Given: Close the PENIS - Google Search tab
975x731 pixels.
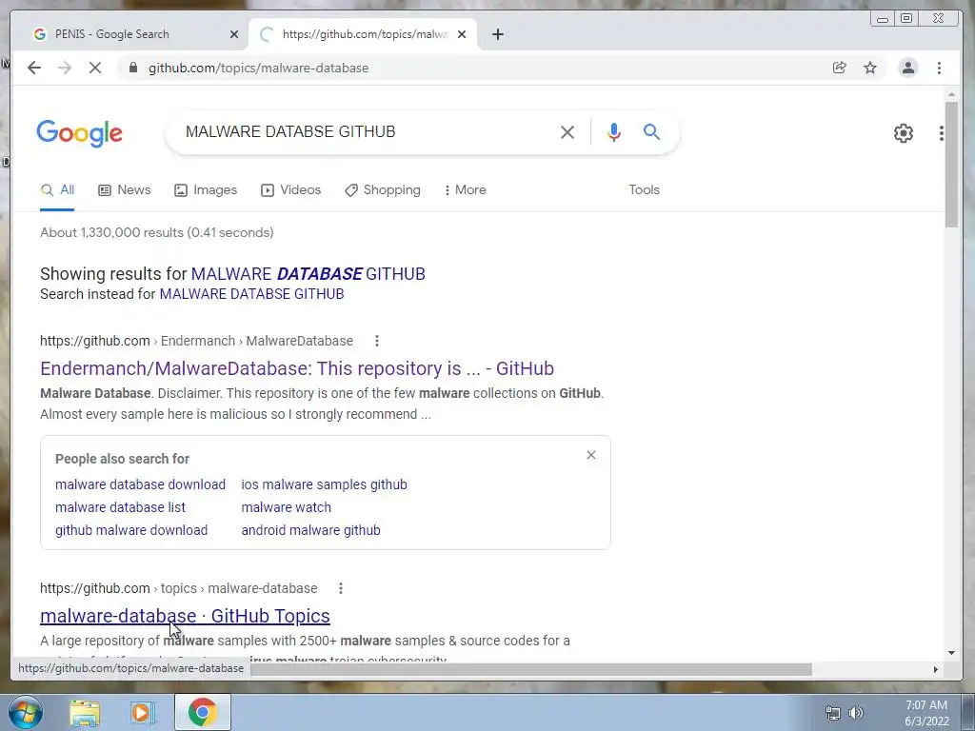Looking at the screenshot, I should [234, 34].
